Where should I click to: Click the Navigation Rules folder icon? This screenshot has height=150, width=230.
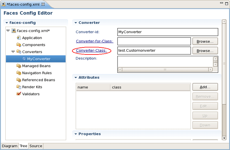coord(19,73)
